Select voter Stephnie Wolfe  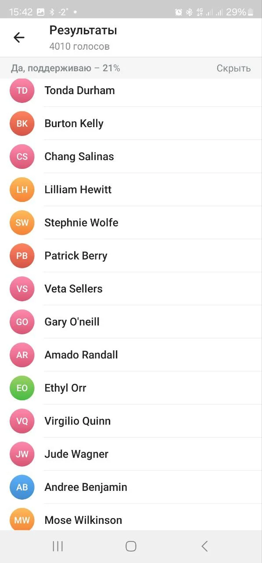131,223
